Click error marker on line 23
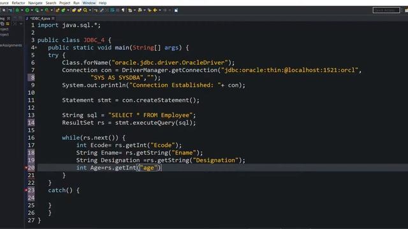This screenshot has width=408, height=229. tap(26, 190)
